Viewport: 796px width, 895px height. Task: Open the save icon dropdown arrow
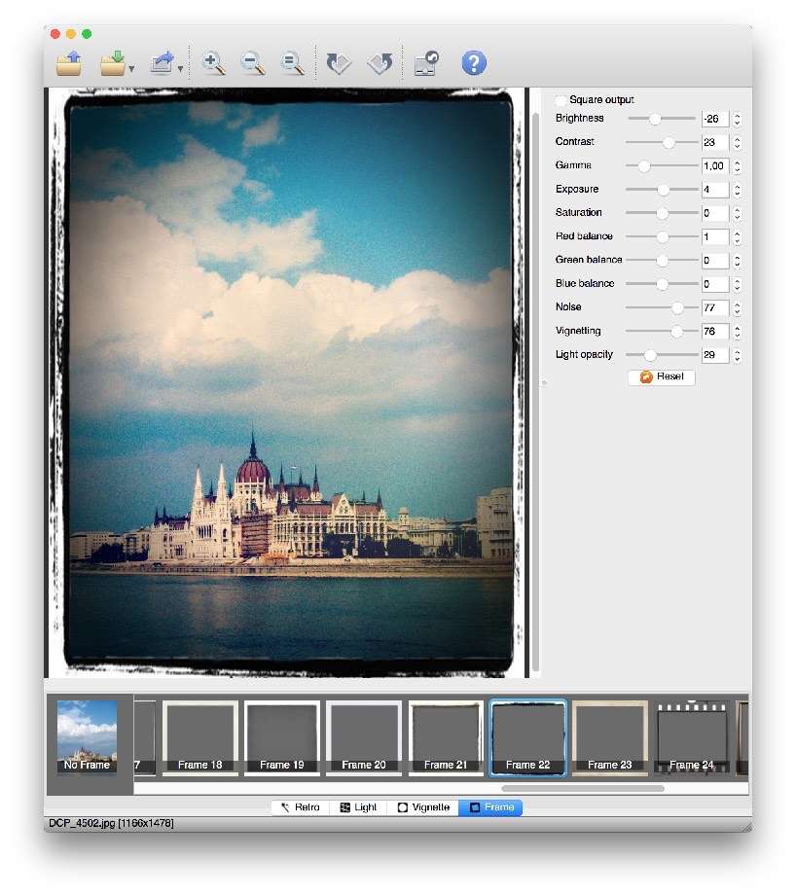click(x=131, y=70)
